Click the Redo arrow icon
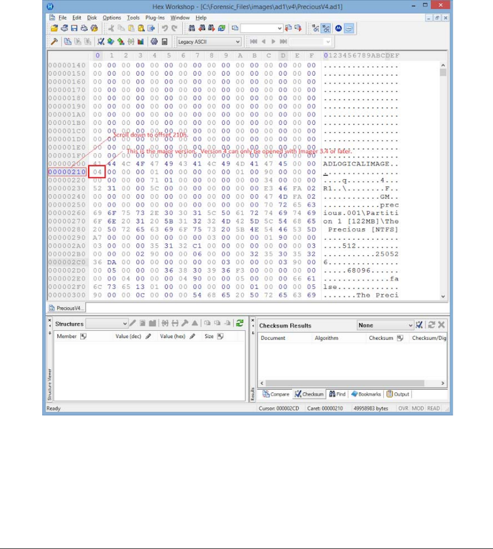The height and width of the screenshot is (549, 493). pos(174,28)
